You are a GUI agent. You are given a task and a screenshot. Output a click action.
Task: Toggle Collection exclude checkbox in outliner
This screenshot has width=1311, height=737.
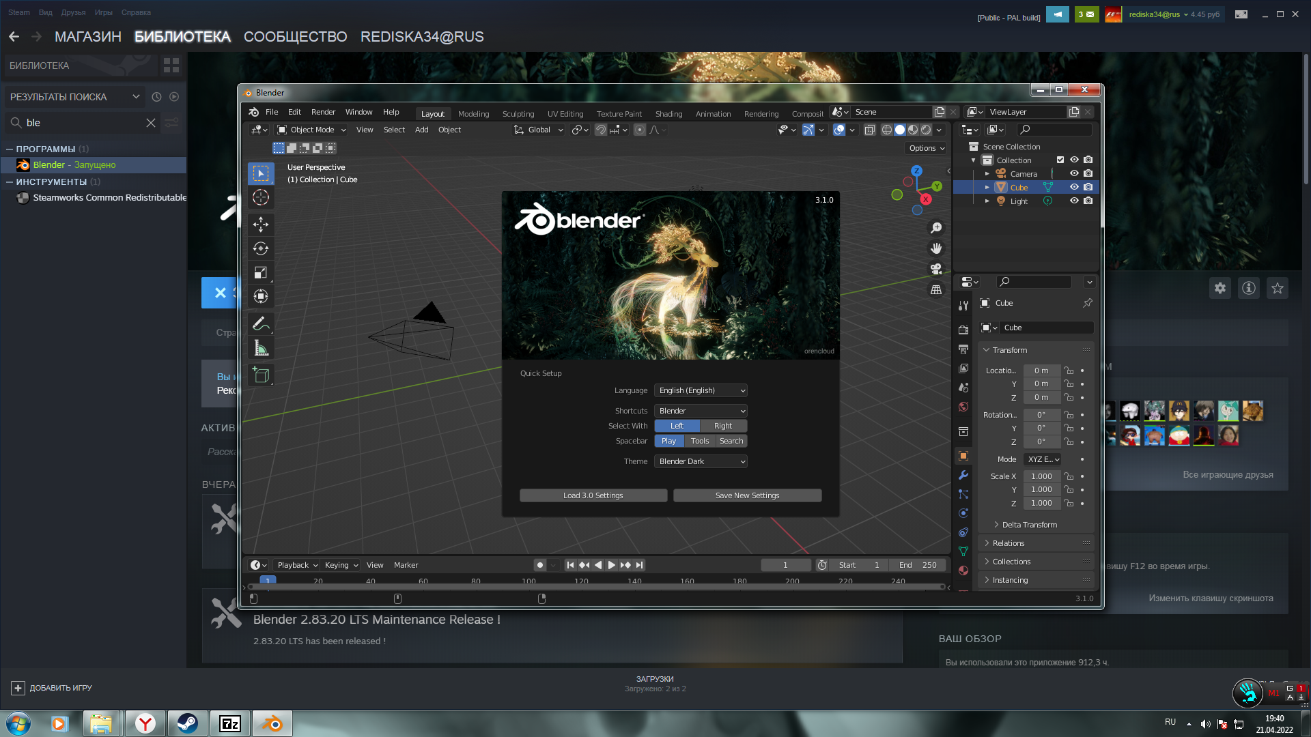pos(1060,160)
